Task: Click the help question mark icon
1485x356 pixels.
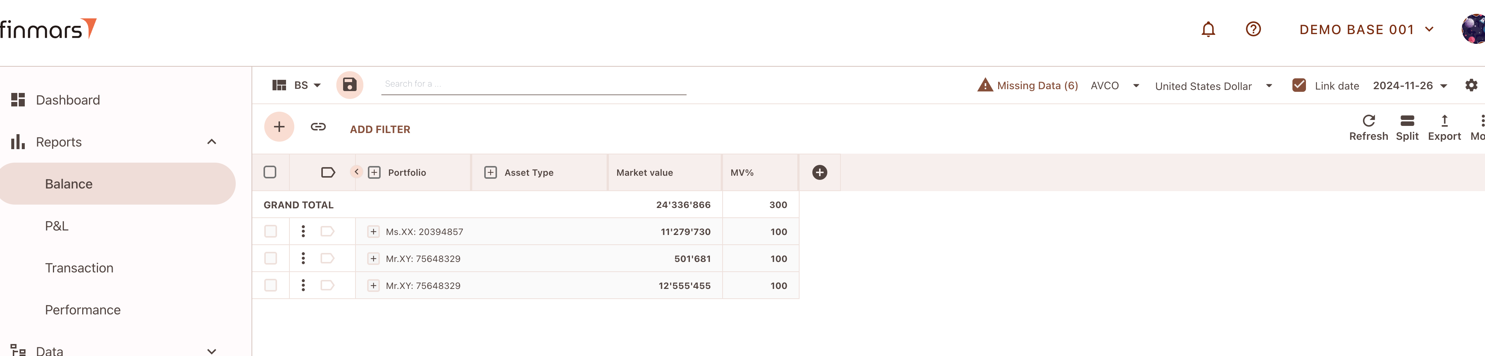Action: pyautogui.click(x=1253, y=29)
